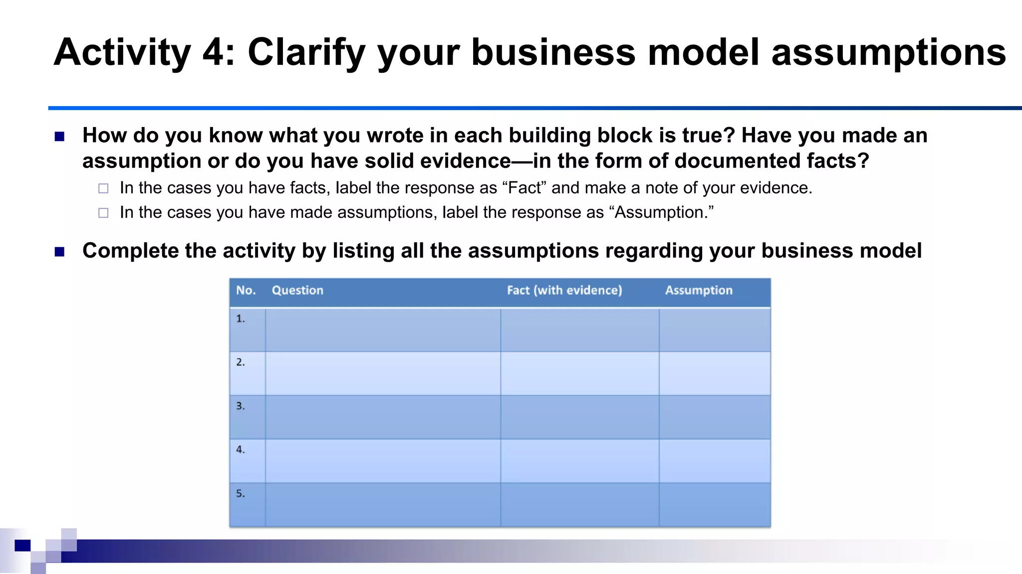Viewport: 1022px width, 574px height.
Task: Click the Question cell in row 2
Action: [x=383, y=374]
